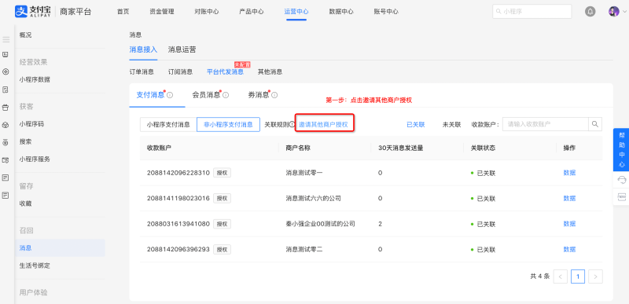Click the notification bell icon
Image resolution: width=629 pixels, height=304 pixels.
[590, 12]
